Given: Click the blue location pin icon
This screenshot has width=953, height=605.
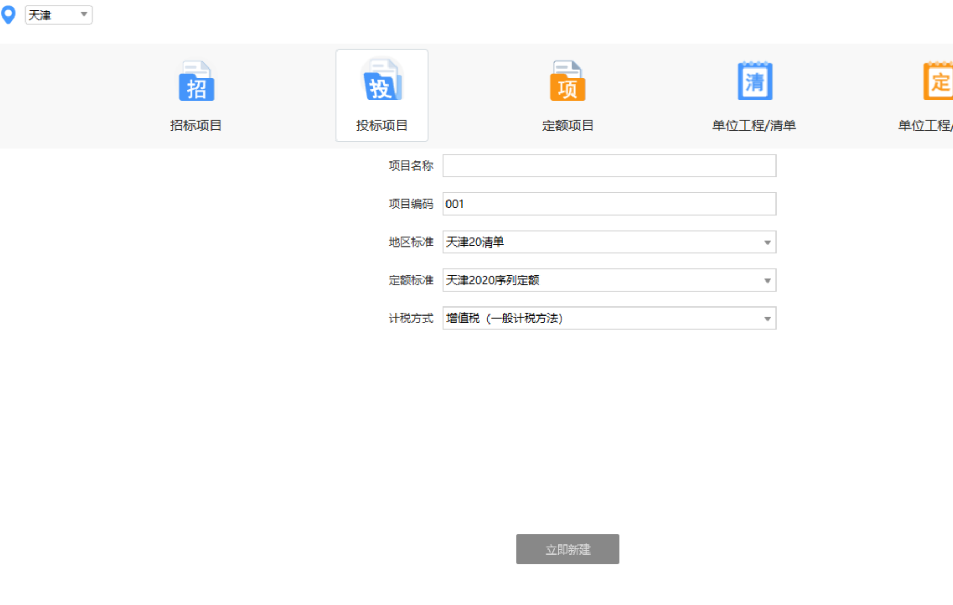Looking at the screenshot, I should 9,14.
